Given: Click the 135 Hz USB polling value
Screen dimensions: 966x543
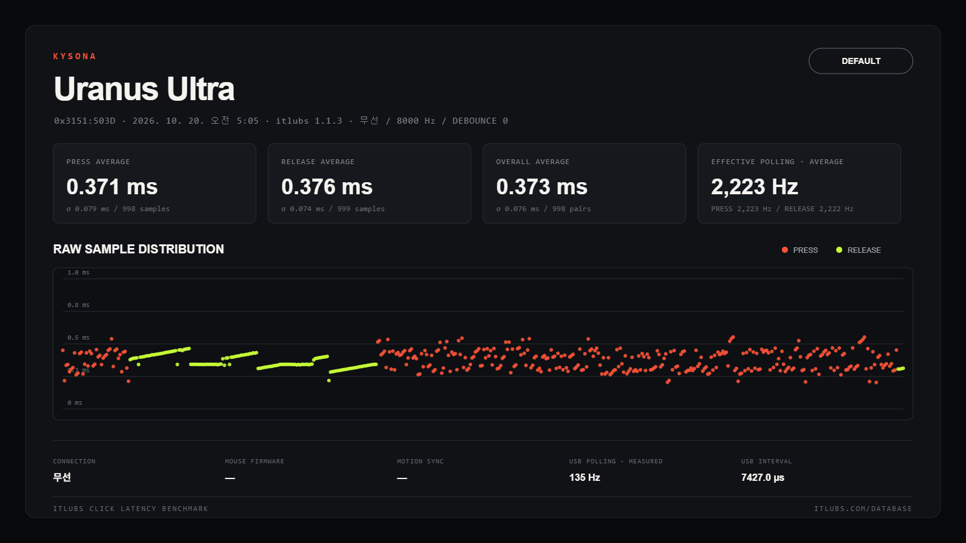Looking at the screenshot, I should pyautogui.click(x=584, y=477).
